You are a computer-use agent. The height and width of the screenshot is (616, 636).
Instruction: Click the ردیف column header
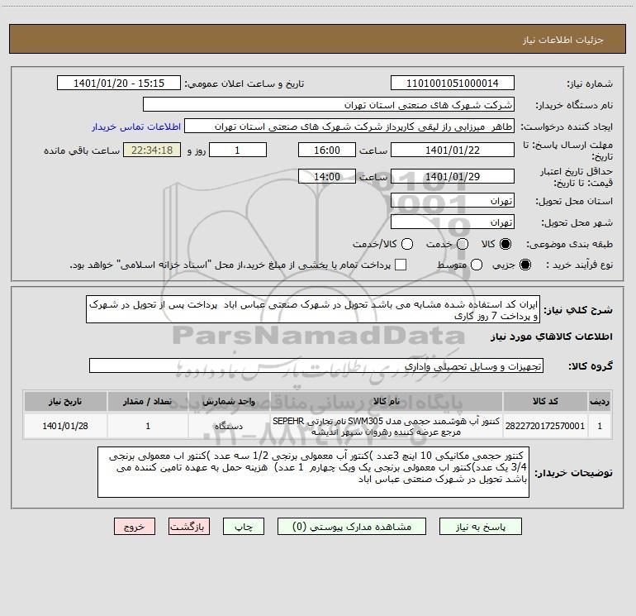click(x=600, y=402)
